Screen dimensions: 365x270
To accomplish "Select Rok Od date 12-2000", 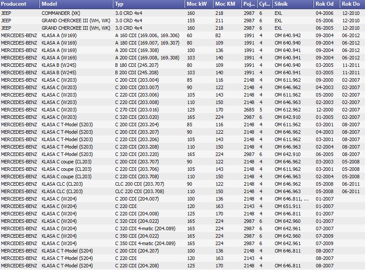I will tap(324, 110).
